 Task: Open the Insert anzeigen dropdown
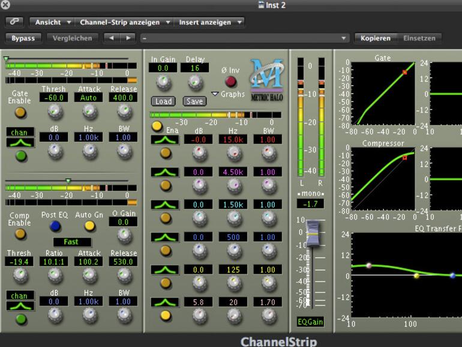click(210, 22)
